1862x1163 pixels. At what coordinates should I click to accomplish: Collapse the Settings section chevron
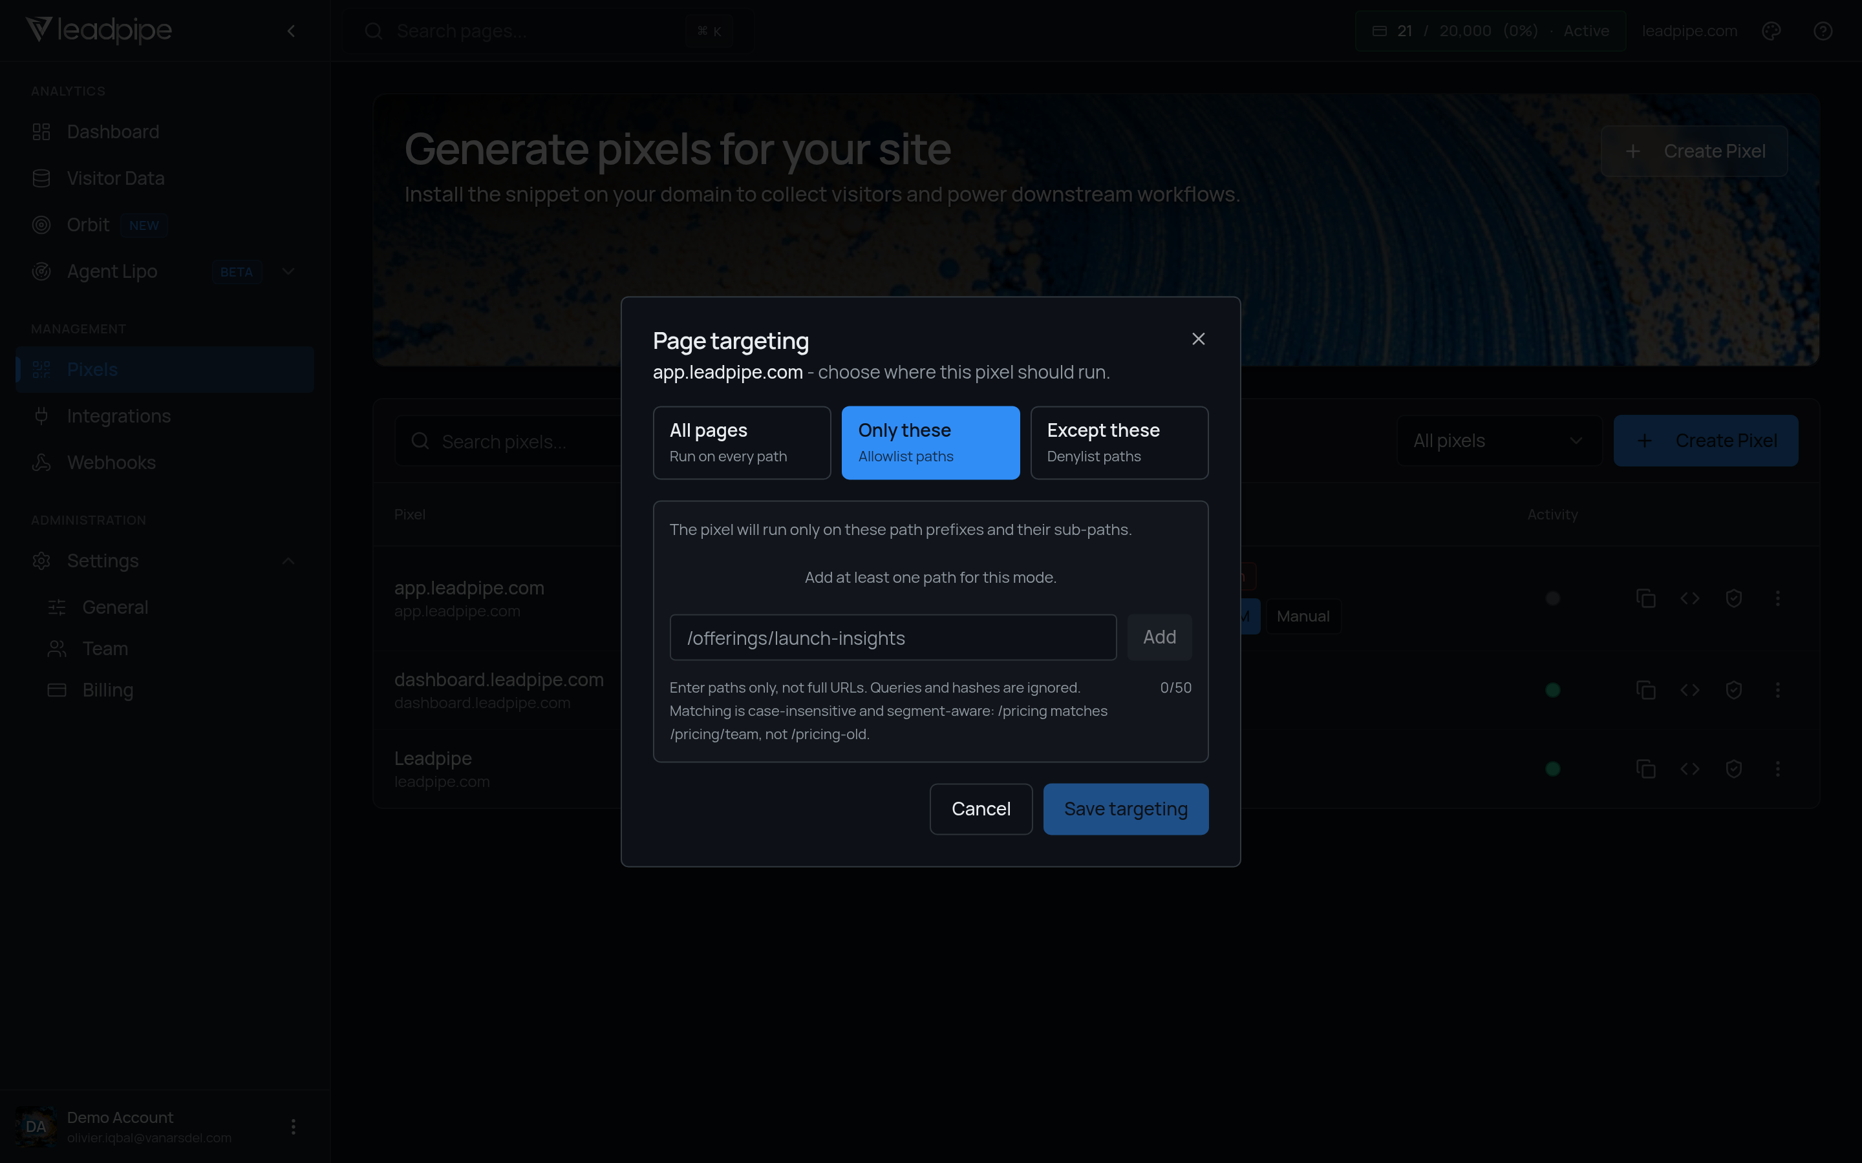pyautogui.click(x=288, y=561)
